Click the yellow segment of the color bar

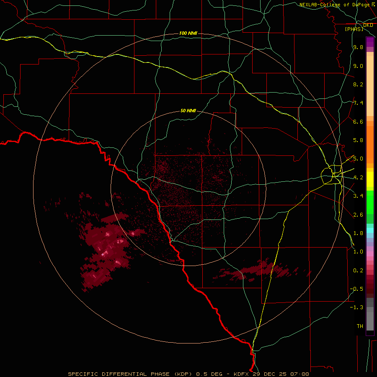point(370,179)
